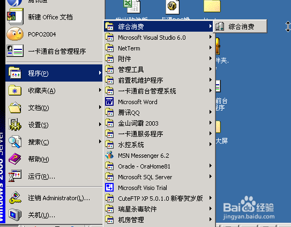The image size is (291, 227).
Task: Select 一卡通服务程序 program group
Action: [159, 134]
